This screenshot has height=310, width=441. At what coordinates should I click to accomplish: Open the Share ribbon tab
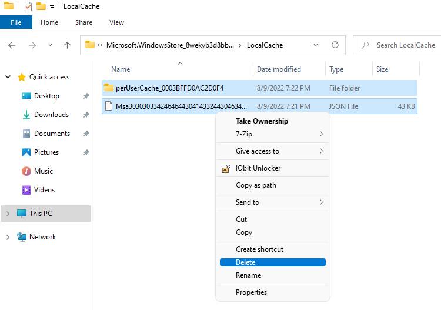(x=83, y=22)
